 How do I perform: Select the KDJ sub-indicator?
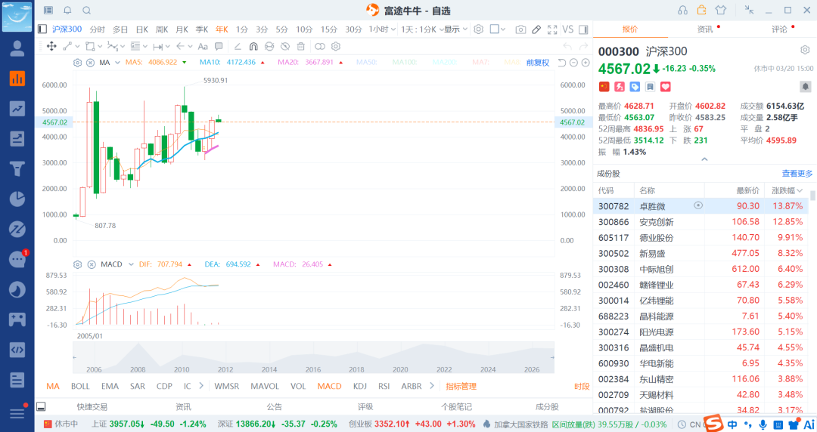(x=359, y=386)
